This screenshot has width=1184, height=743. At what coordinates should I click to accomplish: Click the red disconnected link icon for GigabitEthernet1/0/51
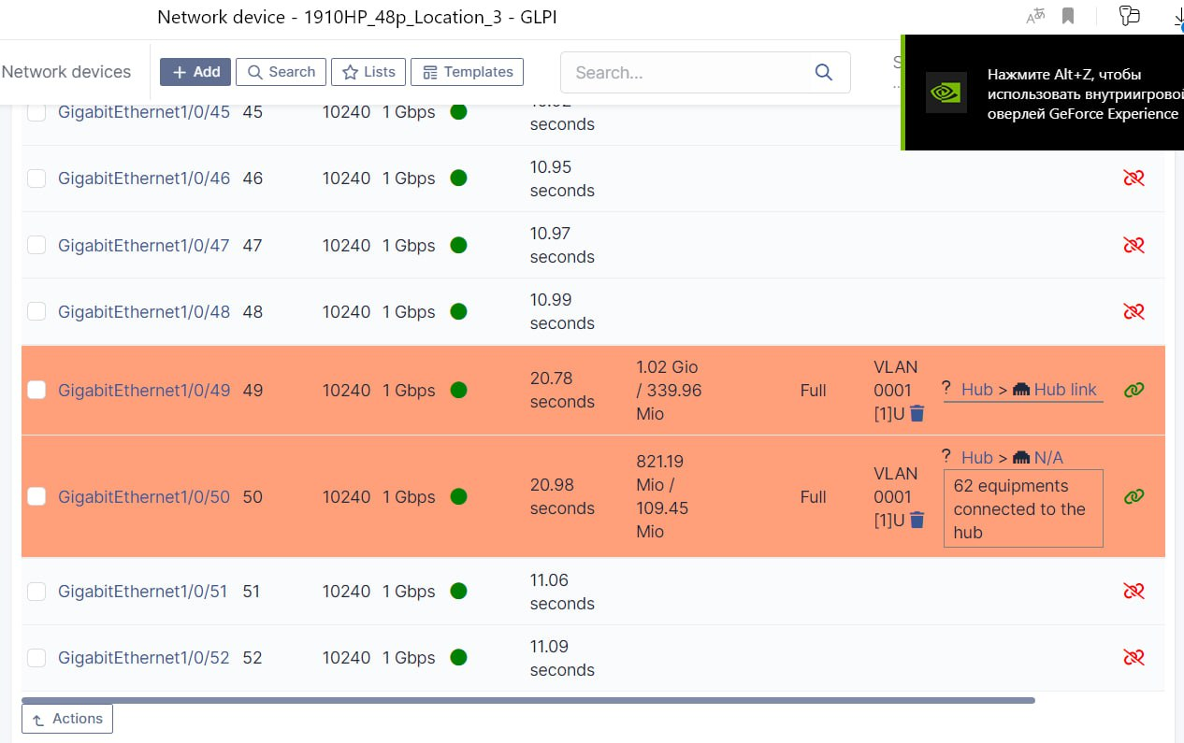[x=1133, y=591]
